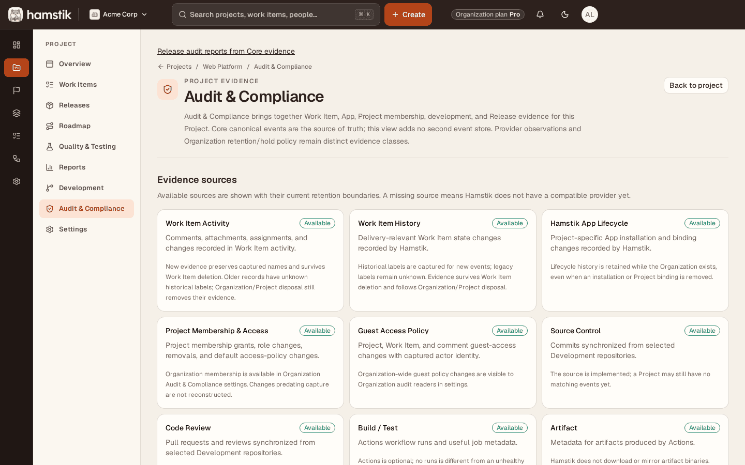Open the flag icon in left rail
This screenshot has width=745, height=465.
[17, 90]
